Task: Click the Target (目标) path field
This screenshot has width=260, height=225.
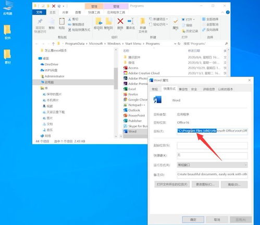Action: tap(212, 131)
